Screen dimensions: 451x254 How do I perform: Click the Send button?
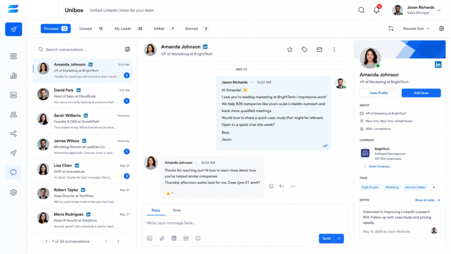(326, 239)
